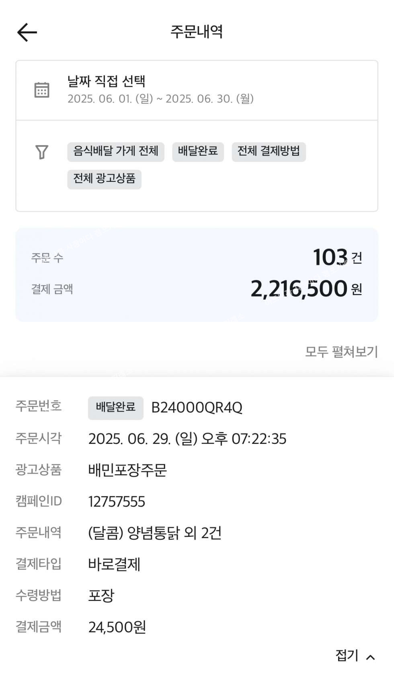
Task: Tap the funnel filter icon
Action: point(42,152)
